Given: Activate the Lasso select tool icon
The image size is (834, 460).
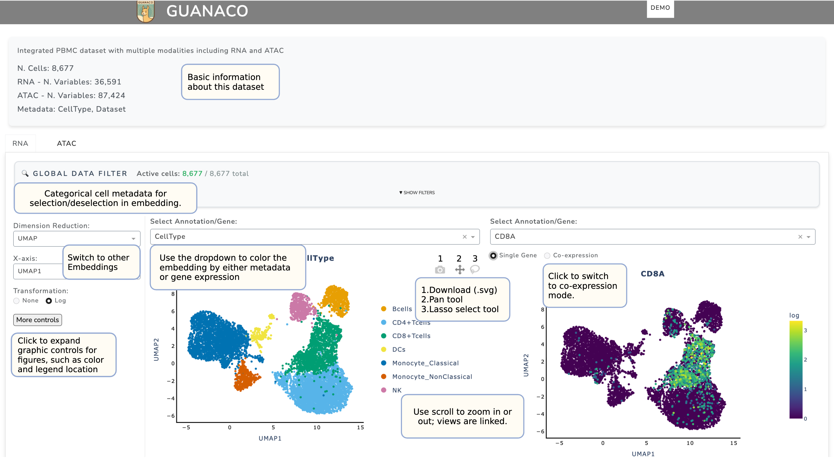Looking at the screenshot, I should tap(475, 269).
